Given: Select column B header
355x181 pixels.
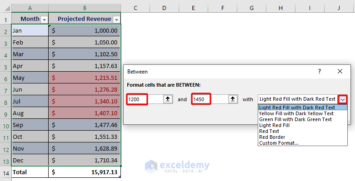Looking at the screenshot, I should pyautogui.click(x=85, y=8).
